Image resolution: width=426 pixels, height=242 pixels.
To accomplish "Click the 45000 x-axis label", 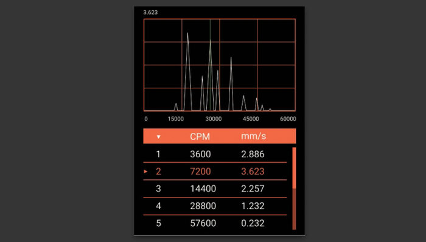I will pos(251,119).
